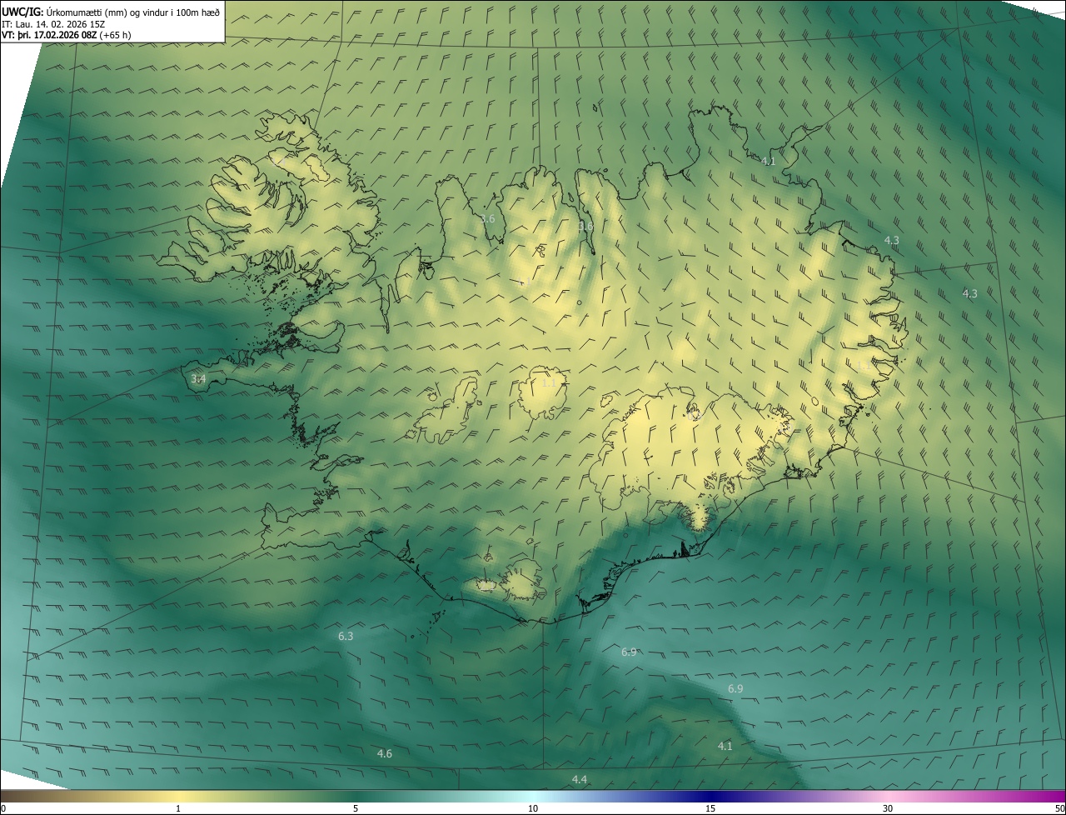1066x815 pixels.
Task: Click the color scale tick label 50
Action: tap(1059, 808)
